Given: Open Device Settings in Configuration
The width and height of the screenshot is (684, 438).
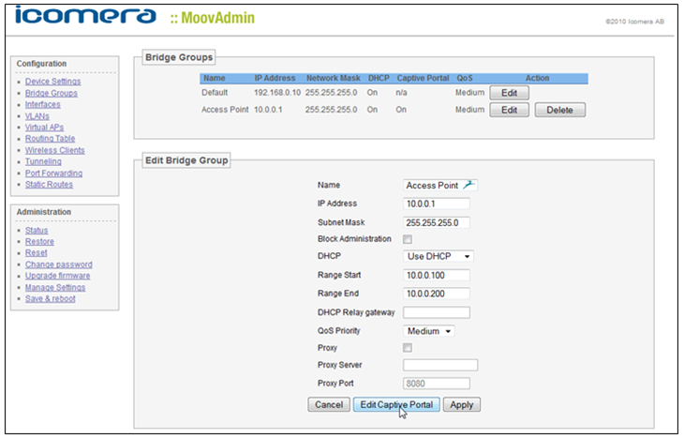Looking at the screenshot, I should pyautogui.click(x=52, y=82).
